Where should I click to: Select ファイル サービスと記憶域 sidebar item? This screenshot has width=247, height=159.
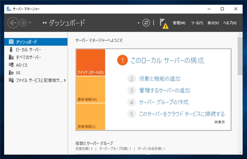tap(36, 80)
